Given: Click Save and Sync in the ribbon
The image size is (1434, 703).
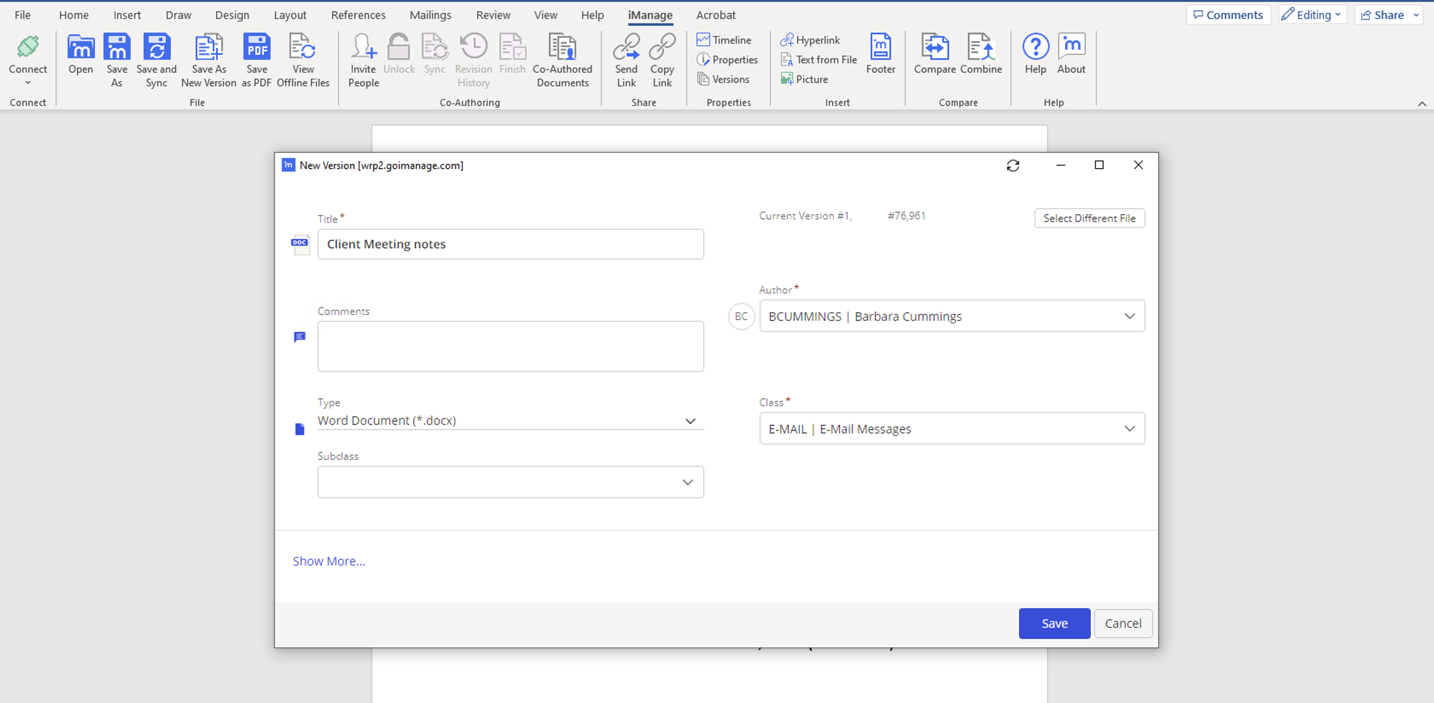Looking at the screenshot, I should [157, 47].
